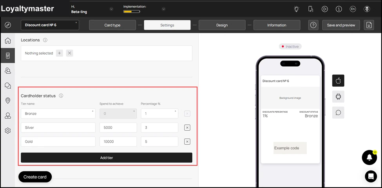Click the Create card button
The image size is (382, 188).
coord(35,177)
